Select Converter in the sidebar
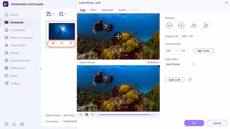 click(14, 22)
